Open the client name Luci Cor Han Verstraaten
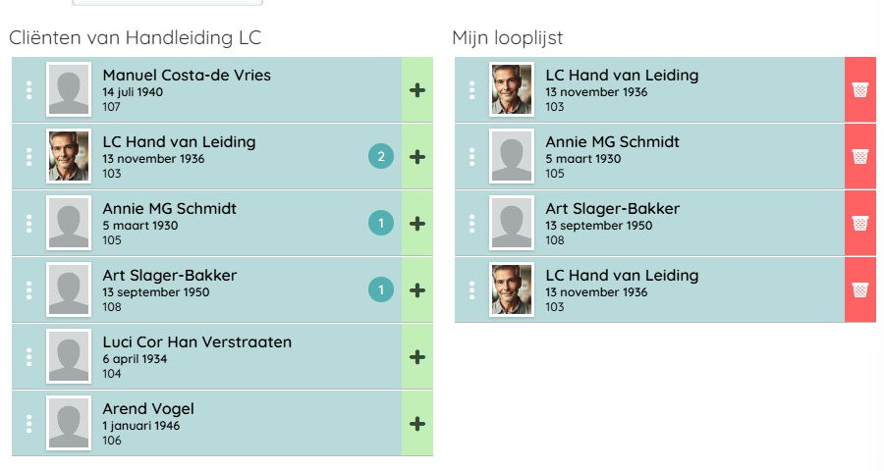This screenshot has width=884, height=471. pos(196,342)
